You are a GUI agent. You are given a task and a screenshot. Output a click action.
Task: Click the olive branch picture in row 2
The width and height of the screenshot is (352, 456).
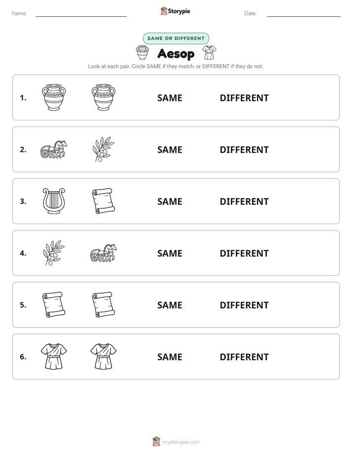pos(104,149)
